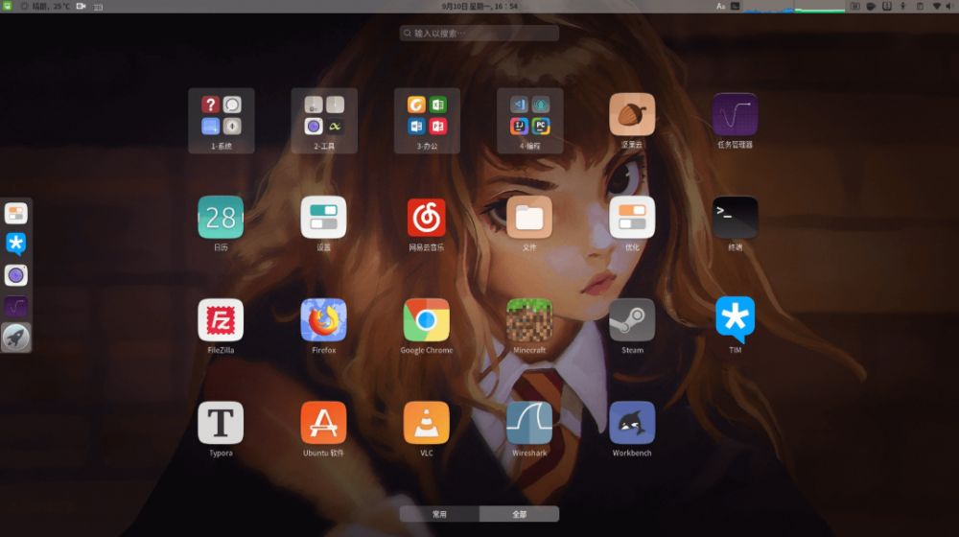Launch Google Chrome
The image size is (959, 537).
427,320
